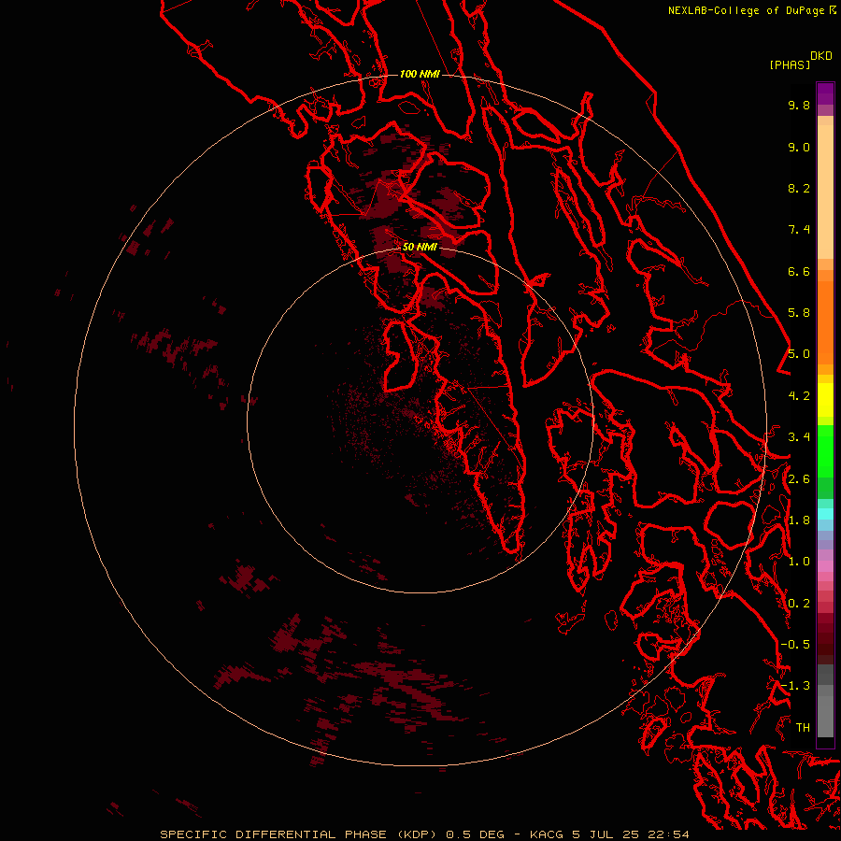Click the 4.2 value on the color scale
Viewport: 841px width, 841px height.
[x=799, y=396]
